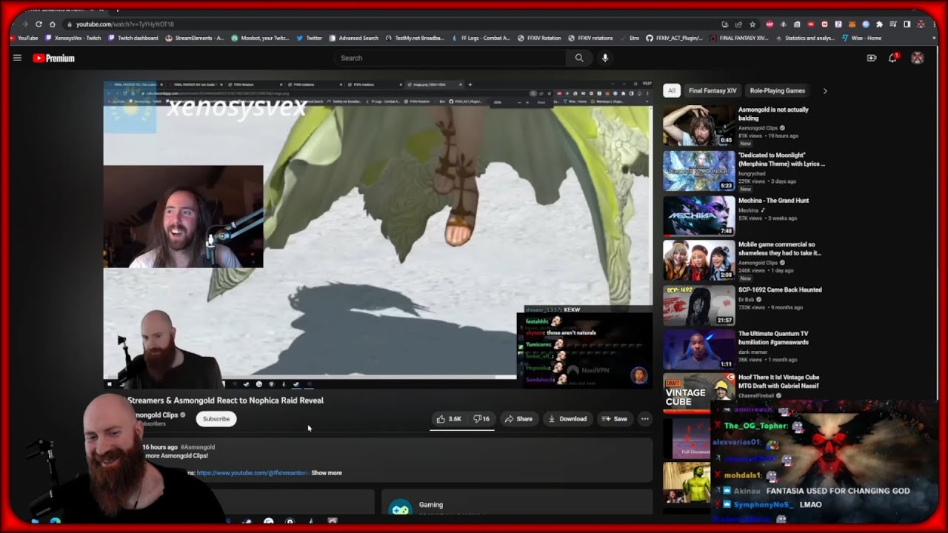Select the Role-Playing Games chip
This screenshot has height=533, width=948.
pyautogui.click(x=777, y=90)
